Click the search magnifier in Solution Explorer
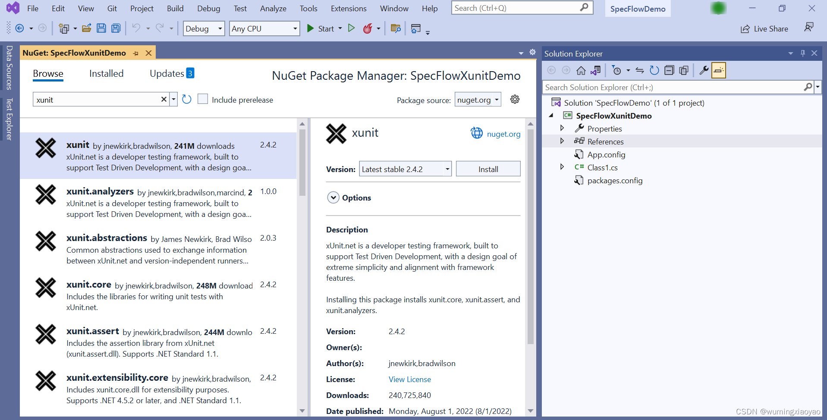827x420 pixels. (808, 87)
